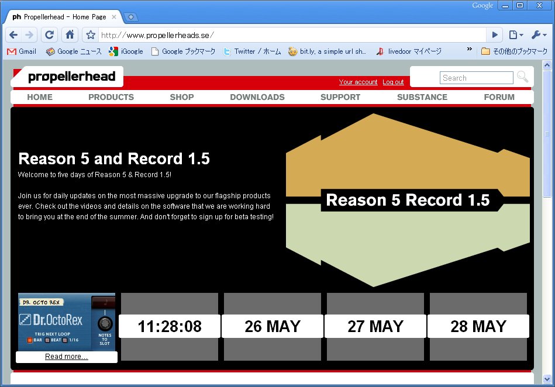The height and width of the screenshot is (387, 555).
Task: Open the iGoogle bookmark
Action: [126, 51]
